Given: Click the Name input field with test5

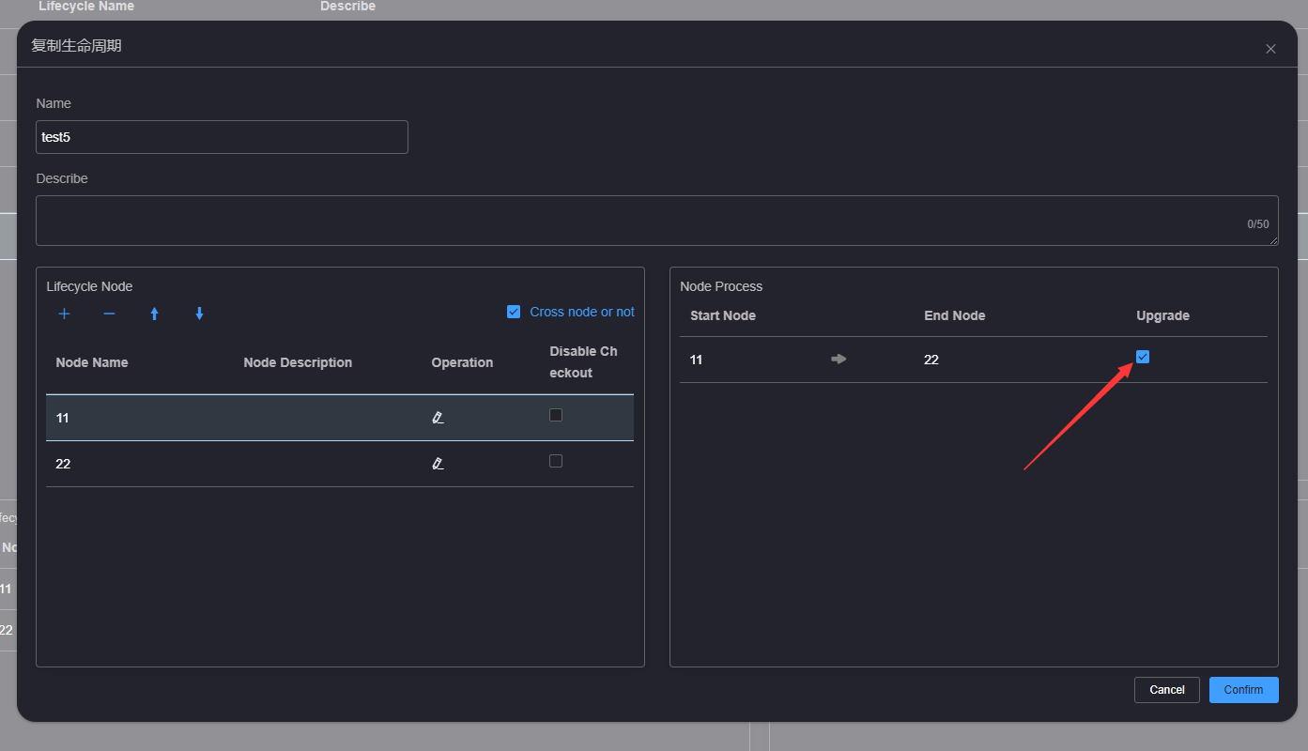Looking at the screenshot, I should click(x=222, y=137).
